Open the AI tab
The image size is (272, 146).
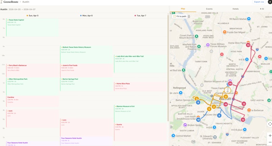262,9
